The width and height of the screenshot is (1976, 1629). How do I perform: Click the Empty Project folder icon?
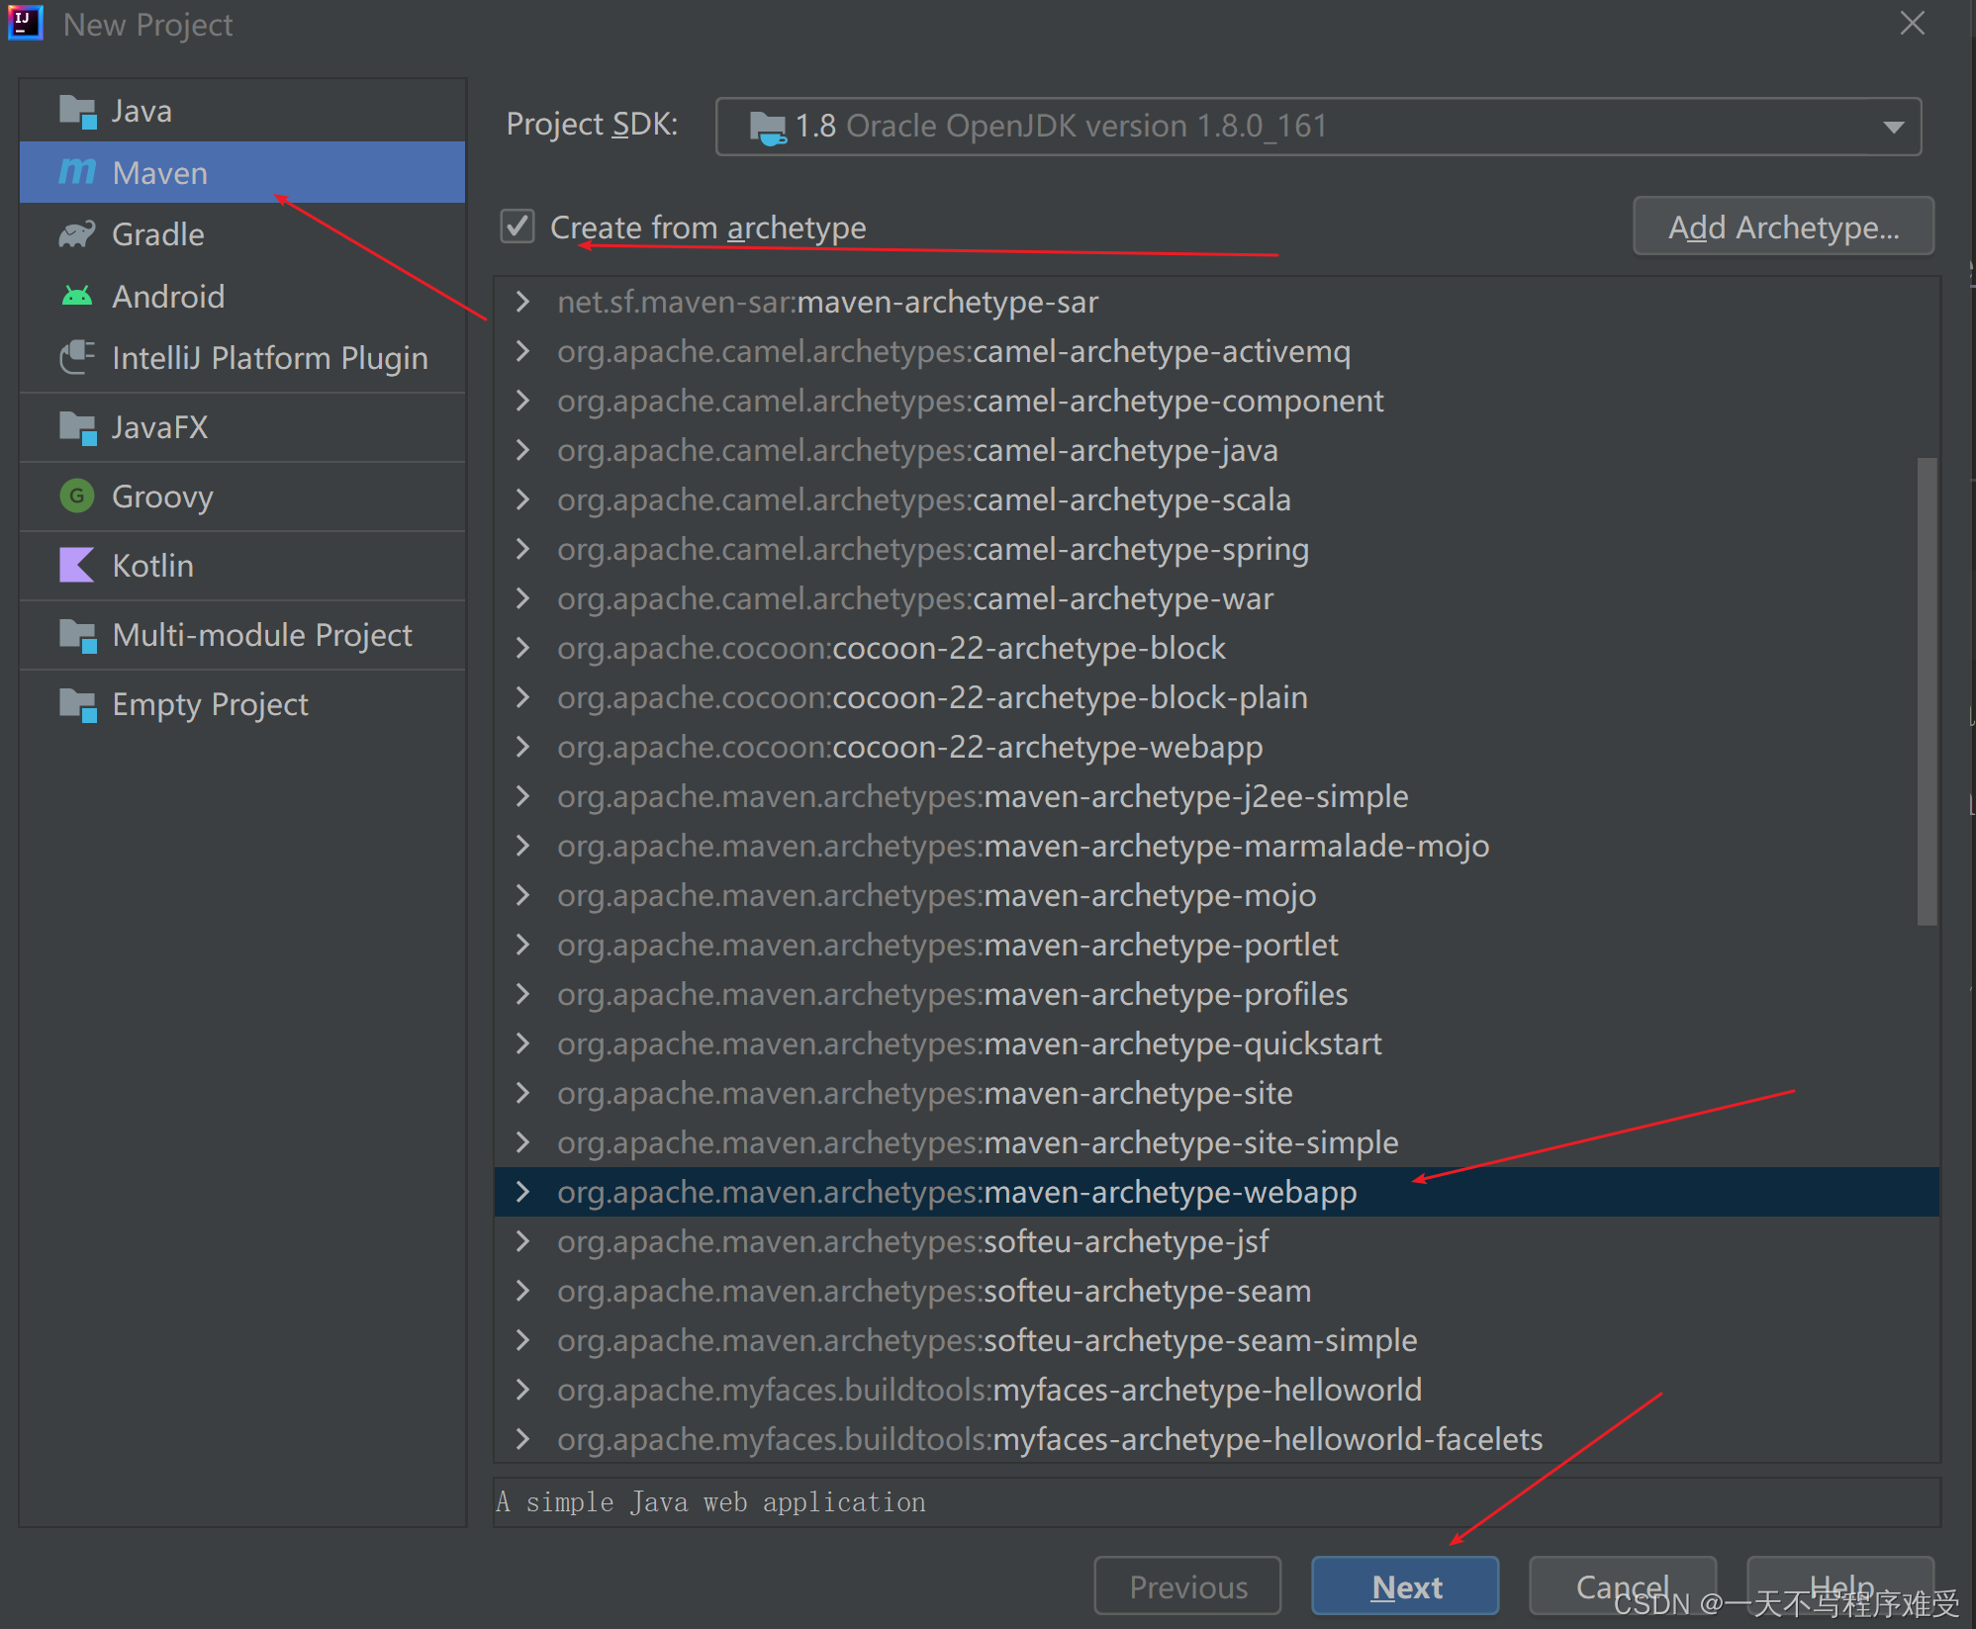77,704
